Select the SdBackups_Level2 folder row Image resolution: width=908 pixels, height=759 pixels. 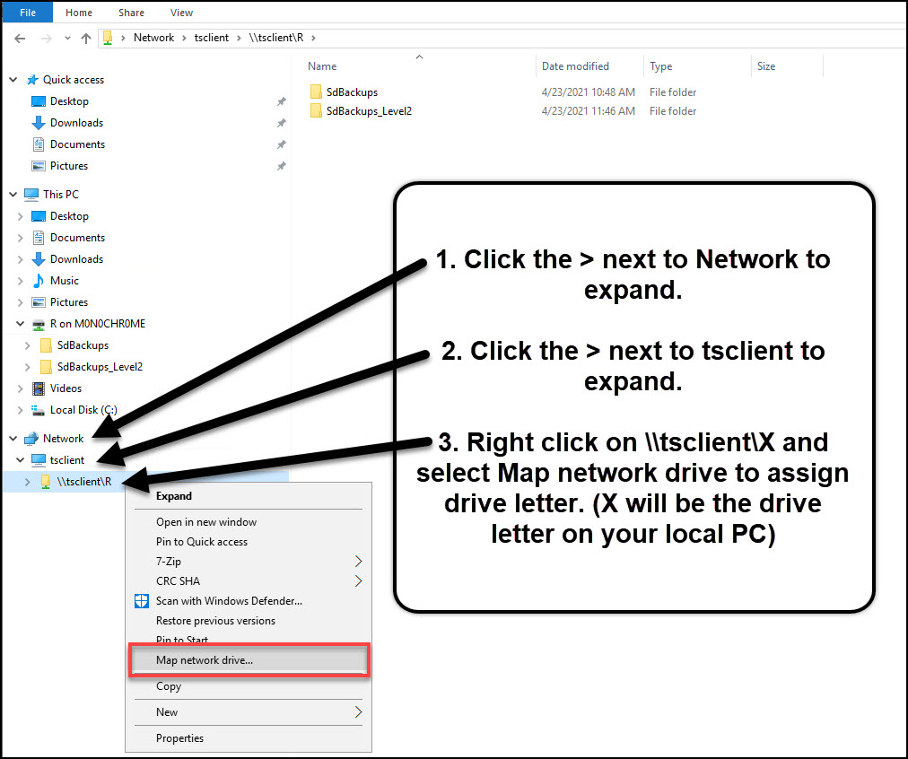[x=368, y=111]
